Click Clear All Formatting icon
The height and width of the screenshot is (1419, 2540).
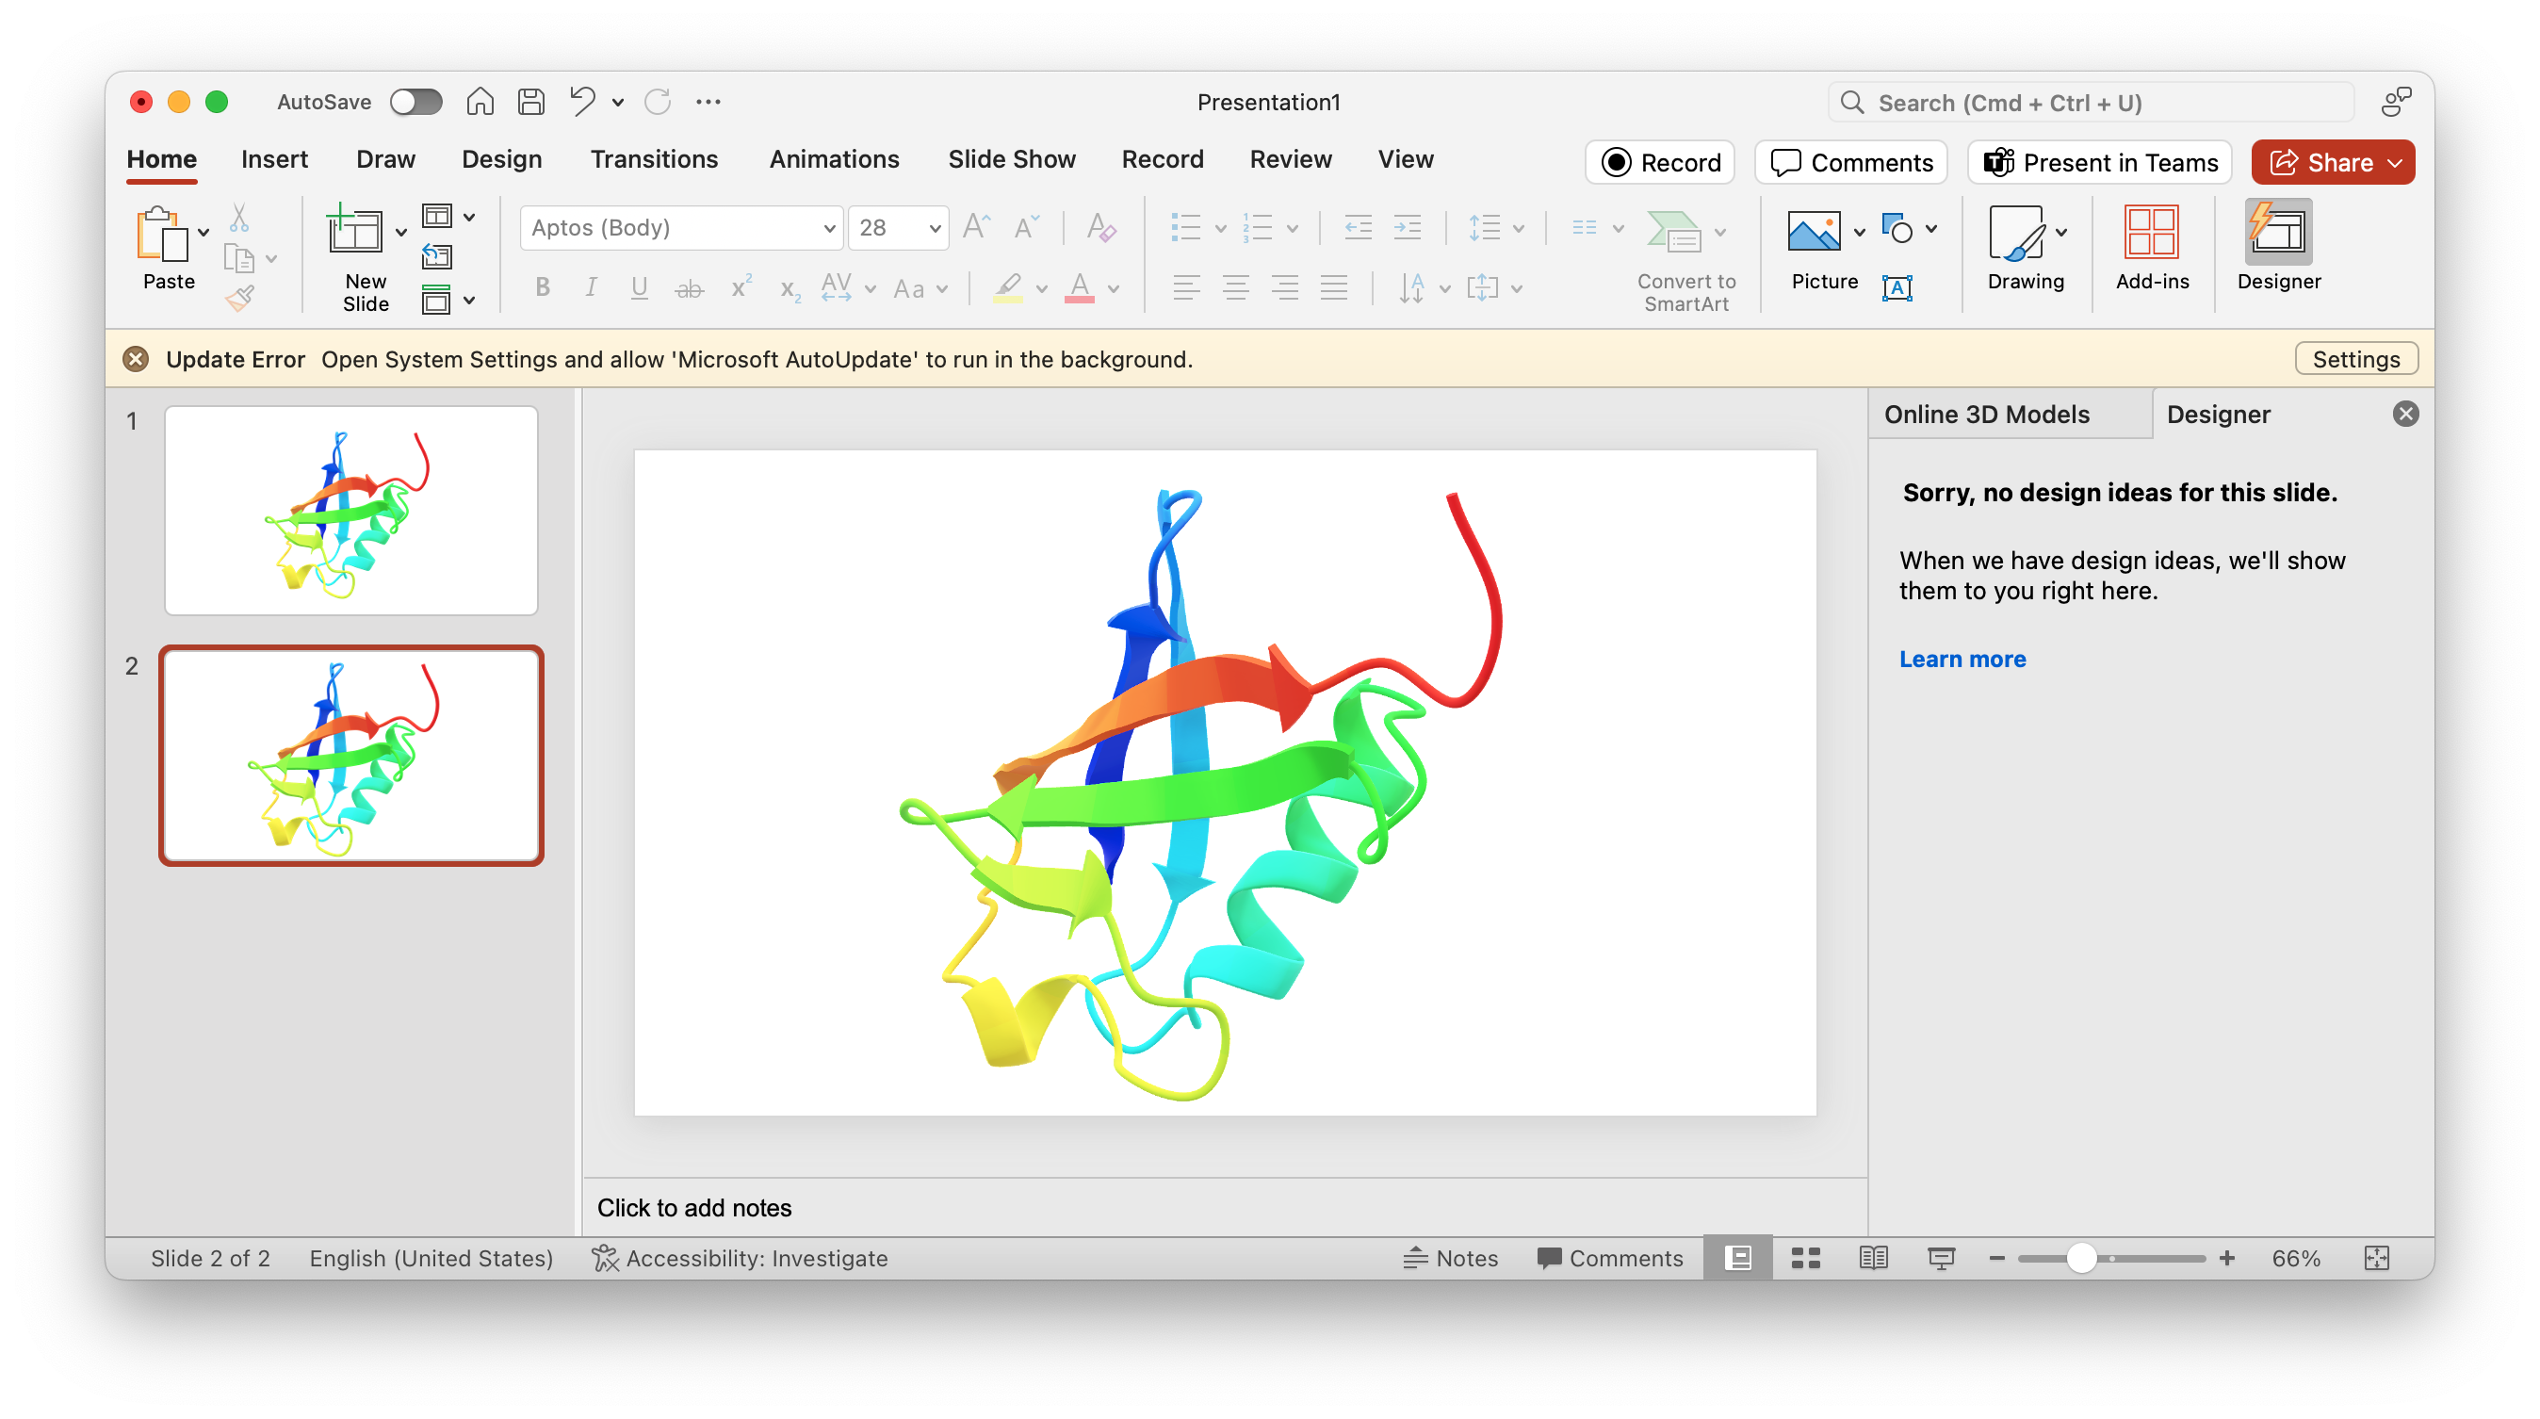(1100, 228)
